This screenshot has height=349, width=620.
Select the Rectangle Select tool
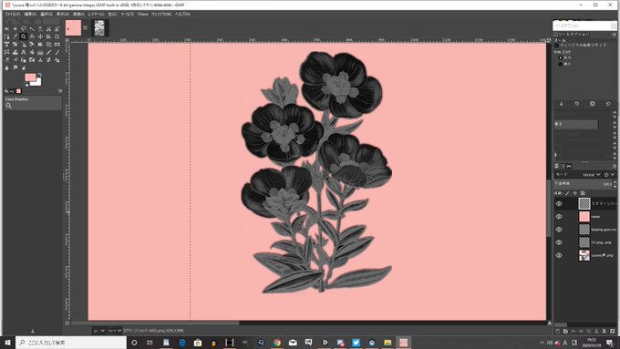pos(6,29)
